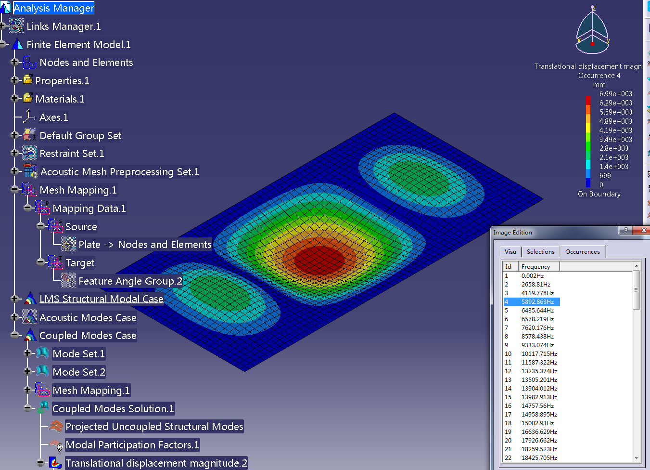Image resolution: width=650 pixels, height=470 pixels.
Task: Select the Nodes and Elements icon
Action: [29, 62]
